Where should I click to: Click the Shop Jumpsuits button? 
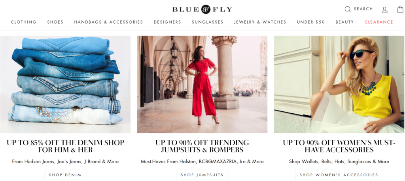click(x=202, y=175)
